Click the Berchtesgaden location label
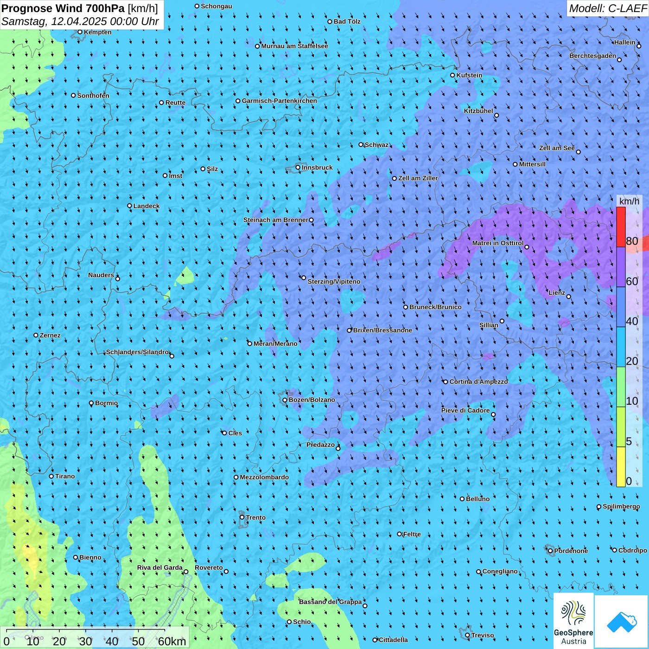Screen dimensions: 649x649 (x=593, y=56)
